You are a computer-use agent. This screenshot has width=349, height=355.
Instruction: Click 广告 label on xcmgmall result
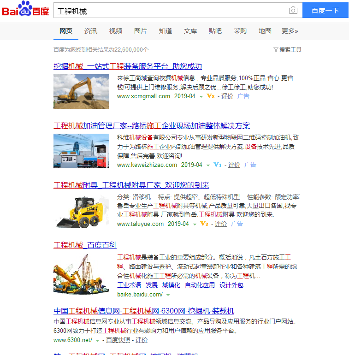point(243,96)
